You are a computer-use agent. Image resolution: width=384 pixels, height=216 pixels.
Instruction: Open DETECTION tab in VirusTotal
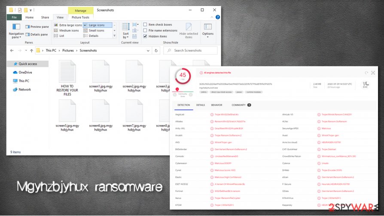pyautogui.click(x=184, y=105)
